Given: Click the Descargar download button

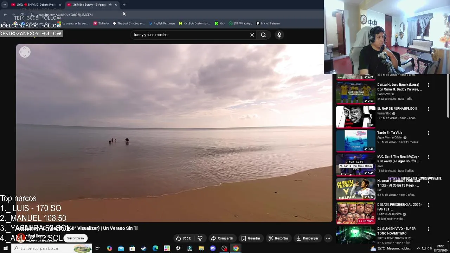Looking at the screenshot, I should click(307, 238).
